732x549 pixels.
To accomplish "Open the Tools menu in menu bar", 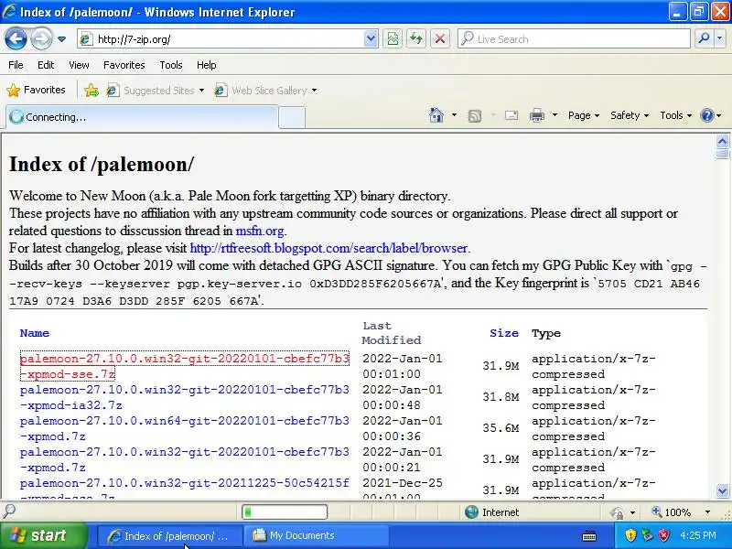I will pos(171,65).
